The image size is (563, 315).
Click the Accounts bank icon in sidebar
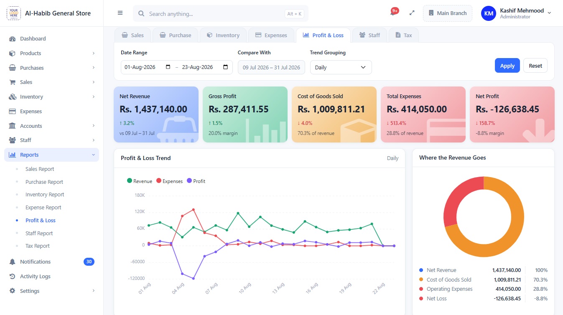coord(12,126)
